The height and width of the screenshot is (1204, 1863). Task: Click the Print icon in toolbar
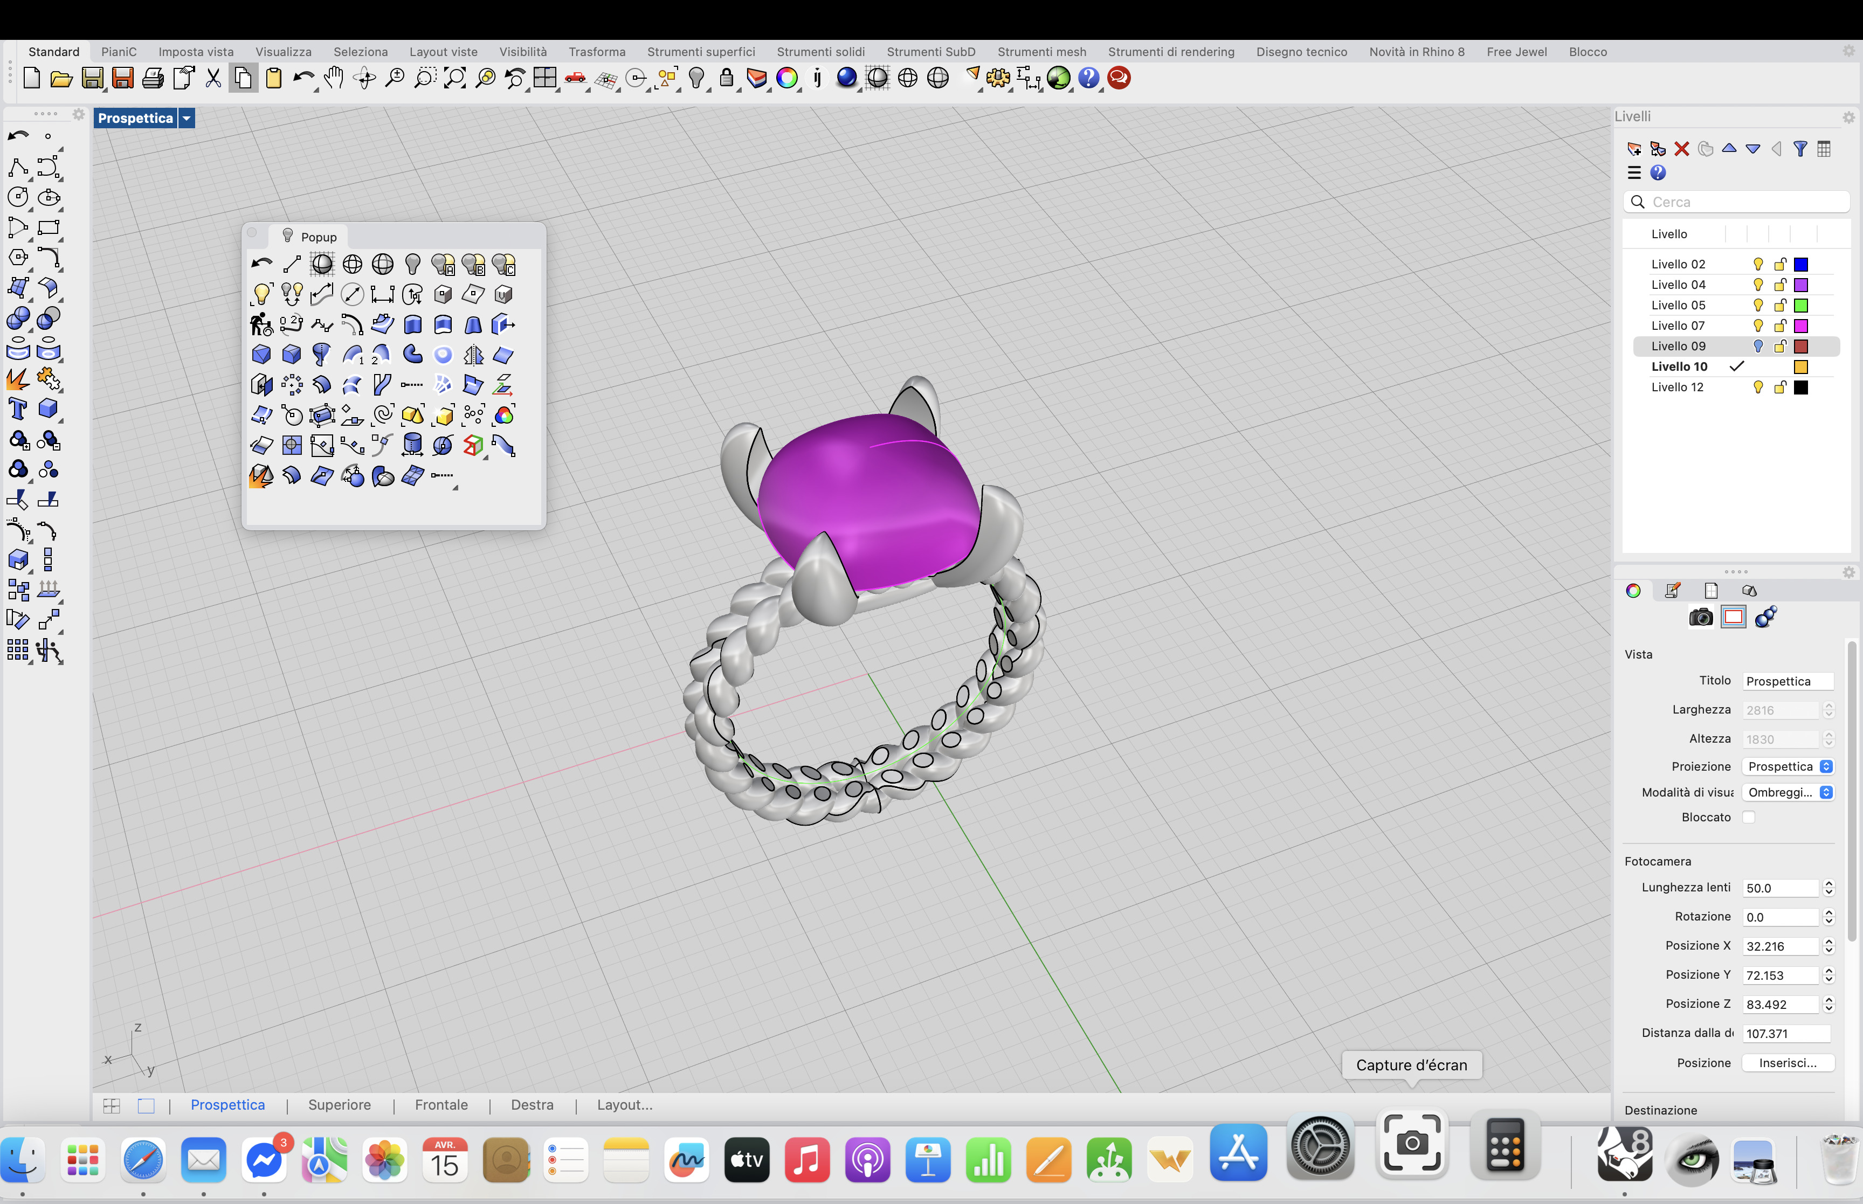coord(153,78)
